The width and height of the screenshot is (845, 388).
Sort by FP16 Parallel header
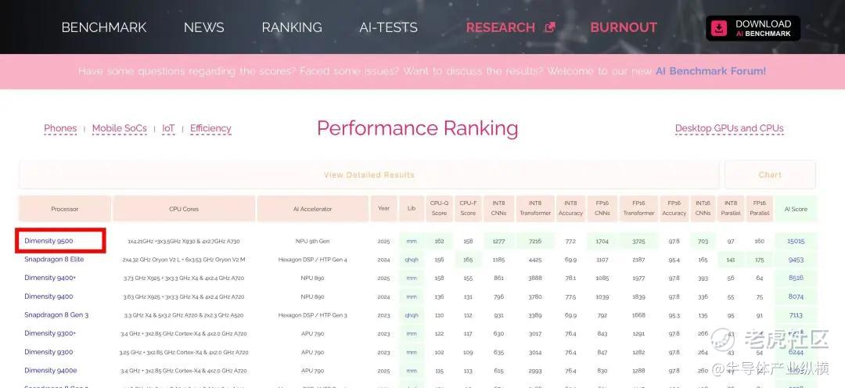759,209
